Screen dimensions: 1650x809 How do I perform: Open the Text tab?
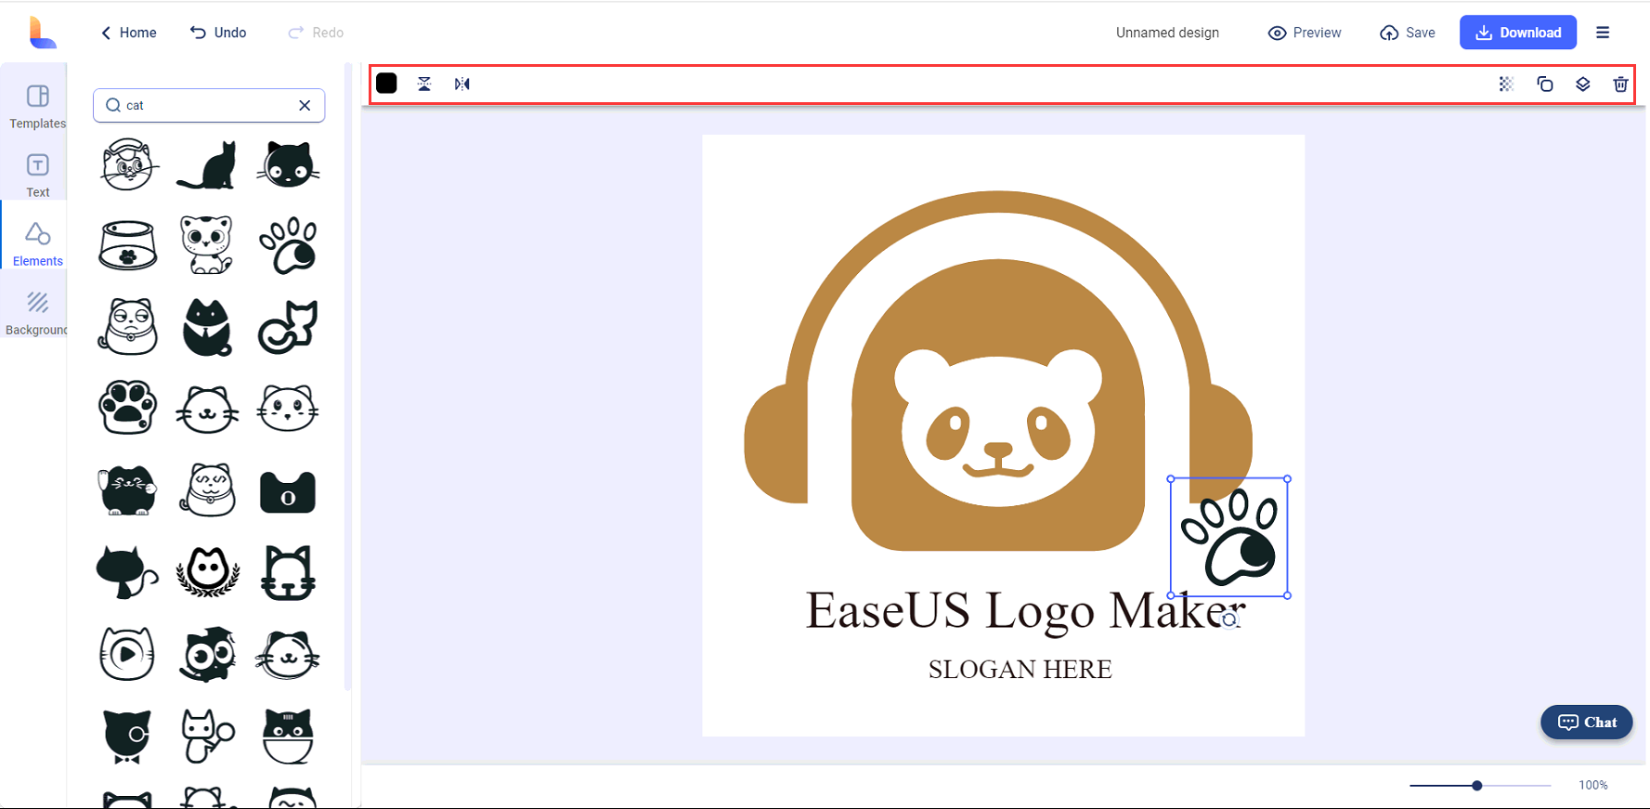point(37,176)
